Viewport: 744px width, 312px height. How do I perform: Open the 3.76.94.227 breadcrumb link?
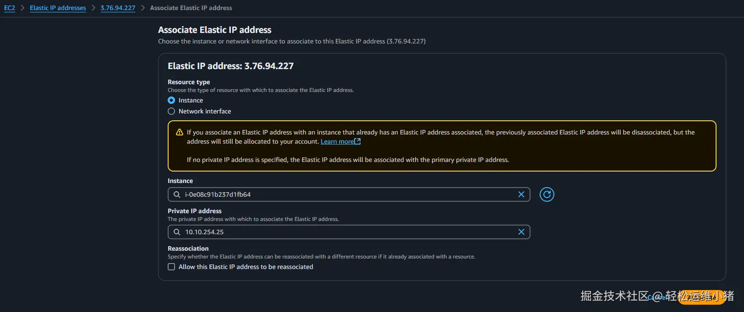point(118,8)
